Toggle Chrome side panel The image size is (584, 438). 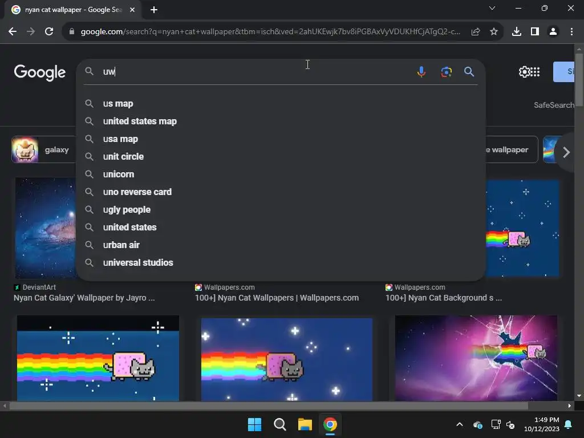pyautogui.click(x=535, y=32)
